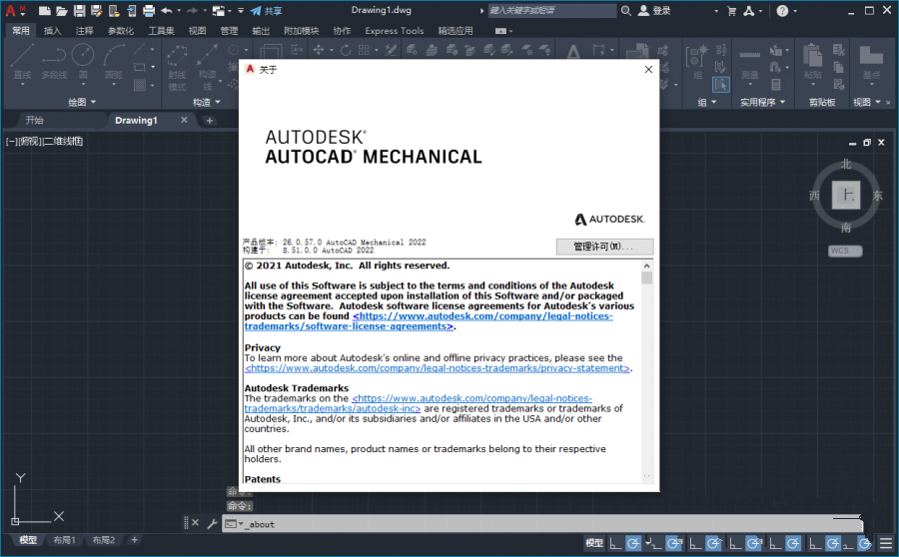
Task: Click the help question mark icon
Action: tap(782, 10)
